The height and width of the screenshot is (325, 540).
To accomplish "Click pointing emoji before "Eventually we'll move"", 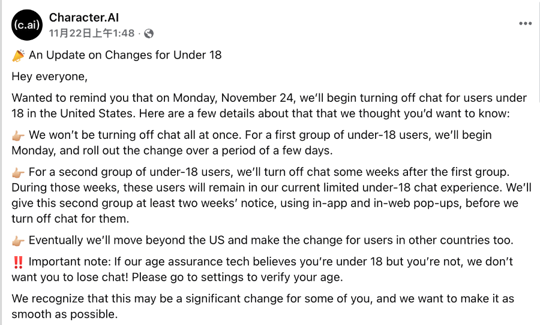I will pyautogui.click(x=18, y=241).
